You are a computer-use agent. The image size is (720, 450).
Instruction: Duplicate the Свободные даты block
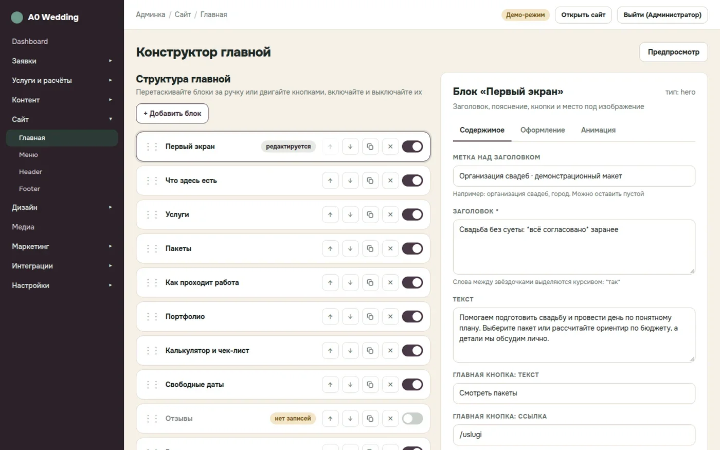370,384
